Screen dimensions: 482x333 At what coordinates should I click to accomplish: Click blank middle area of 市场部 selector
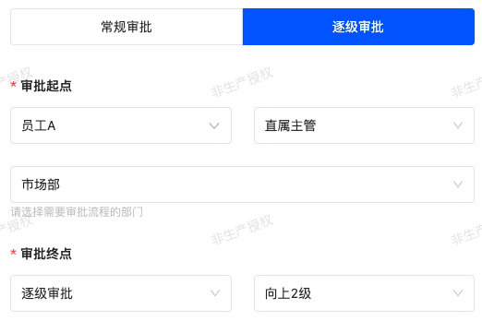[x=242, y=184]
